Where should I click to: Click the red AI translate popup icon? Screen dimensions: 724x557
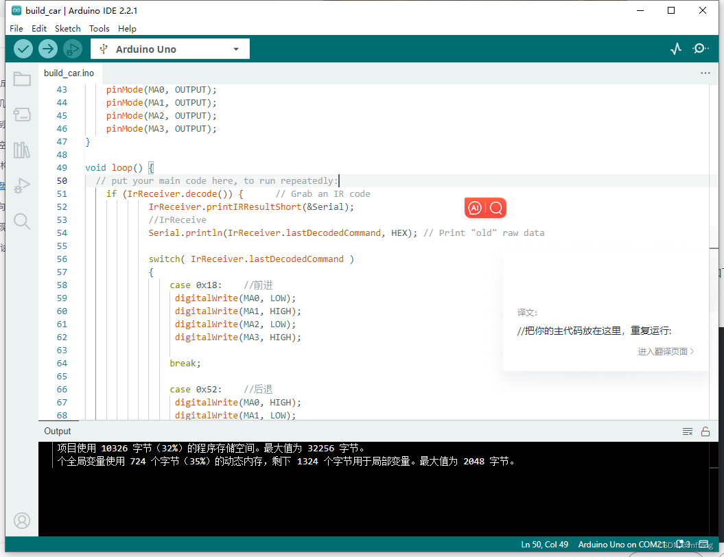pos(474,207)
